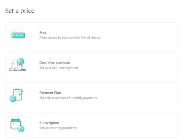Choose the Payment Plan option

[x=91, y=95]
